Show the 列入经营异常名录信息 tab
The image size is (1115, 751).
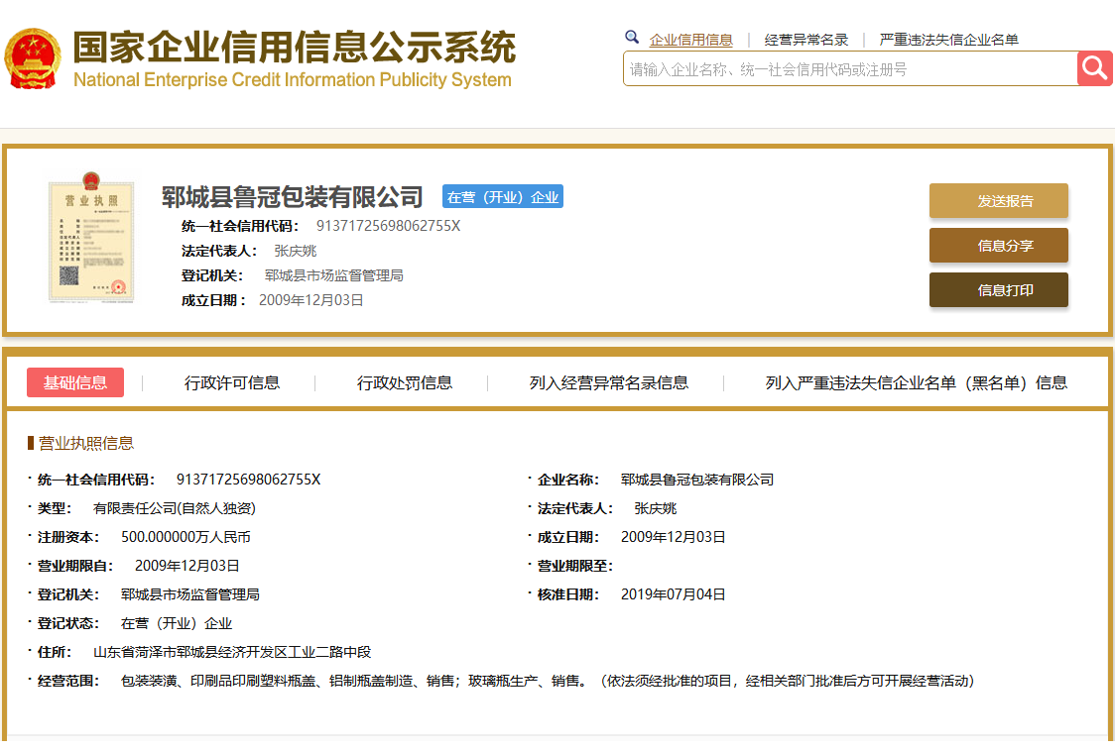pyautogui.click(x=608, y=382)
